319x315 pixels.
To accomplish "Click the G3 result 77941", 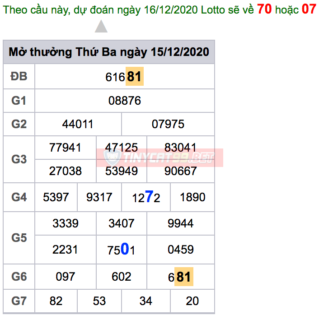I will [65, 148].
